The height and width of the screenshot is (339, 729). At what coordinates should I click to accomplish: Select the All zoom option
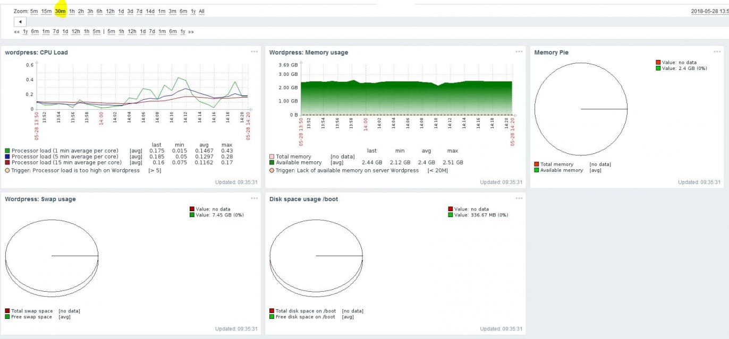pyautogui.click(x=201, y=11)
